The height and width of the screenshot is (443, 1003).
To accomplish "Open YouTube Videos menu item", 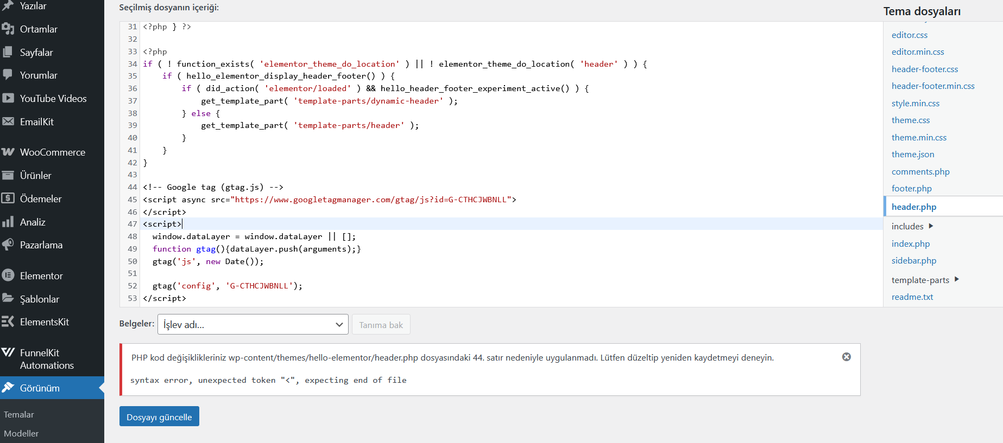I will [x=52, y=98].
